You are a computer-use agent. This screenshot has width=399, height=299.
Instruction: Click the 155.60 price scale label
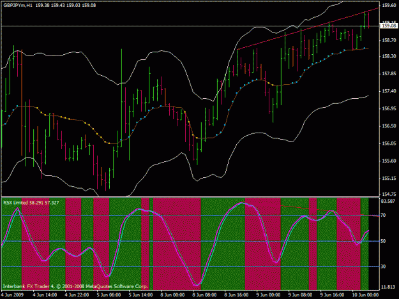pos(389,161)
